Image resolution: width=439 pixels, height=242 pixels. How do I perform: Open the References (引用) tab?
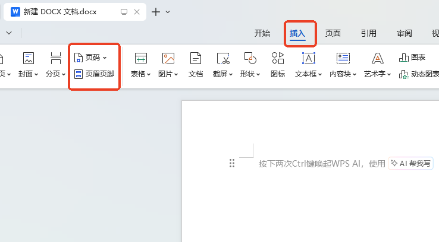[369, 33]
